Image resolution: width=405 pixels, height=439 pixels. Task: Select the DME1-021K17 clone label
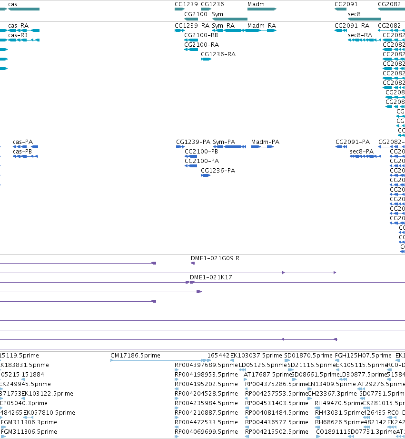click(211, 277)
